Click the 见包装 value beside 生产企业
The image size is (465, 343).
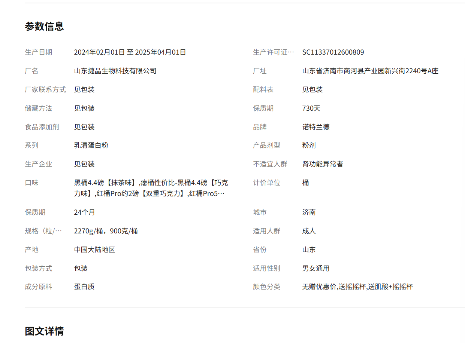tap(84, 164)
